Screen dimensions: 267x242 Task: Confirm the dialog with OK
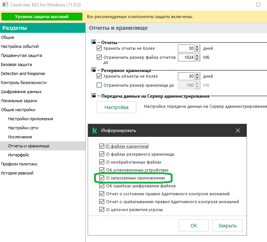click(194, 225)
